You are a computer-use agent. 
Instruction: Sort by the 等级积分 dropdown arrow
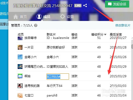point(105,34)
